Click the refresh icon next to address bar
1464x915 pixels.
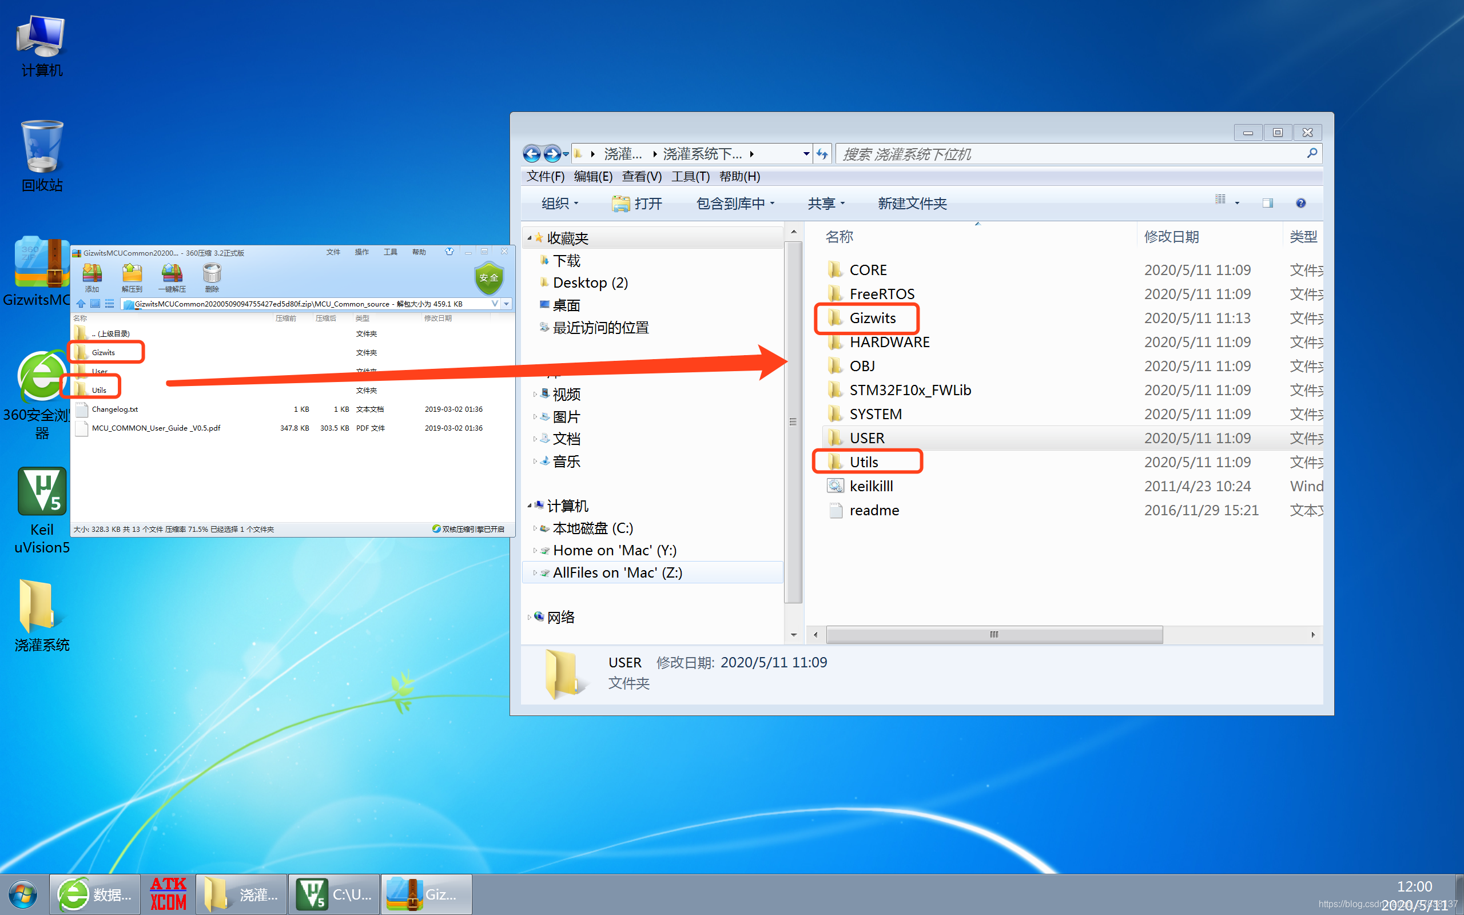point(822,153)
